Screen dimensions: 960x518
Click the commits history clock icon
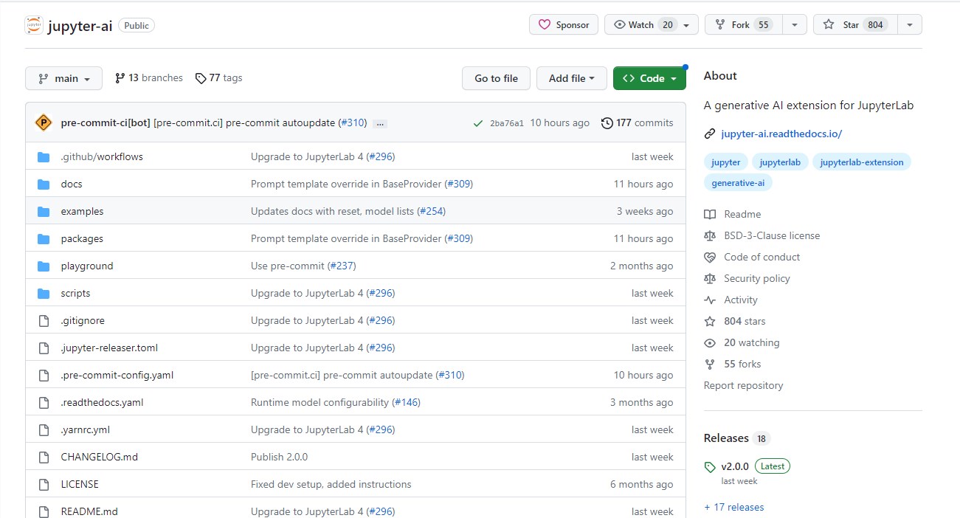(607, 122)
